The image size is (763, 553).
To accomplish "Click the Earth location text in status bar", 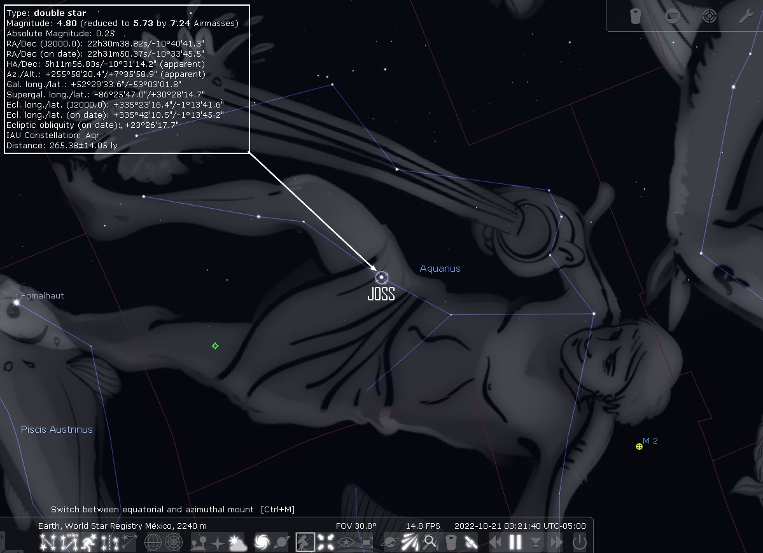I will [x=122, y=526].
